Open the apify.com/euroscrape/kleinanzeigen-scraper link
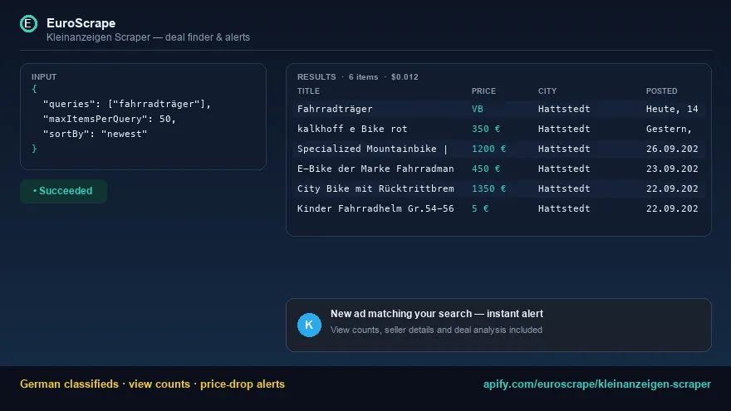The width and height of the screenshot is (731, 411). [596, 384]
